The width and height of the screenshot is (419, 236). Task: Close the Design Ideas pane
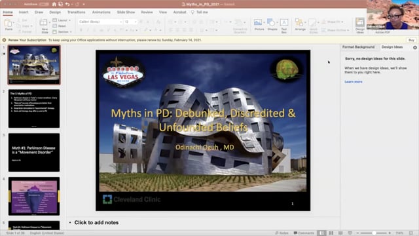[x=415, y=47]
